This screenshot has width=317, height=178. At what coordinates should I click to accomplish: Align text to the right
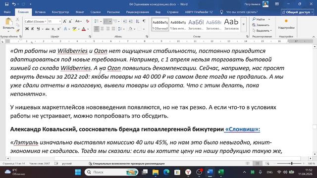(108, 29)
